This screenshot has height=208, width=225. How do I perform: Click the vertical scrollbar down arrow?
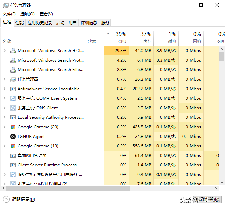[222, 182]
